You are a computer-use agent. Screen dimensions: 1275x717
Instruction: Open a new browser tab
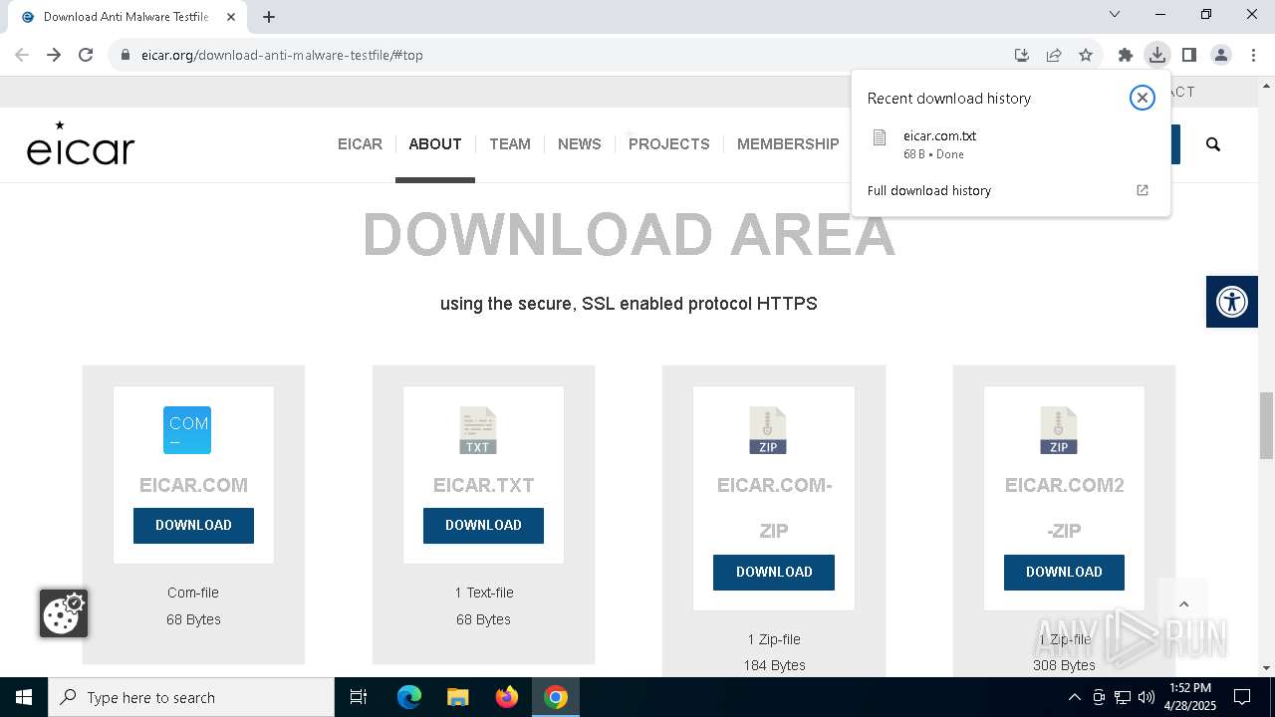[269, 17]
